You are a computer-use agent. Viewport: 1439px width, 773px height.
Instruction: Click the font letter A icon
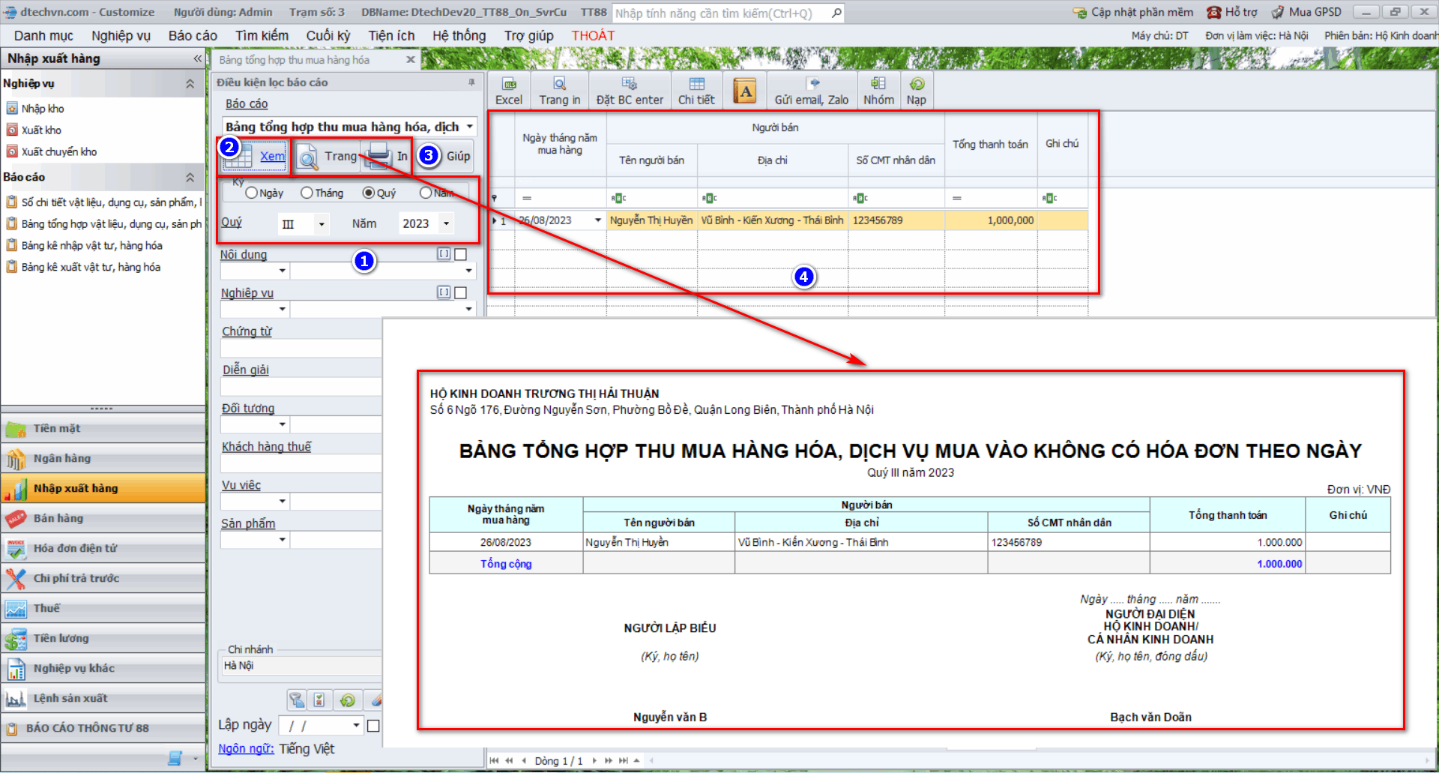pos(744,91)
